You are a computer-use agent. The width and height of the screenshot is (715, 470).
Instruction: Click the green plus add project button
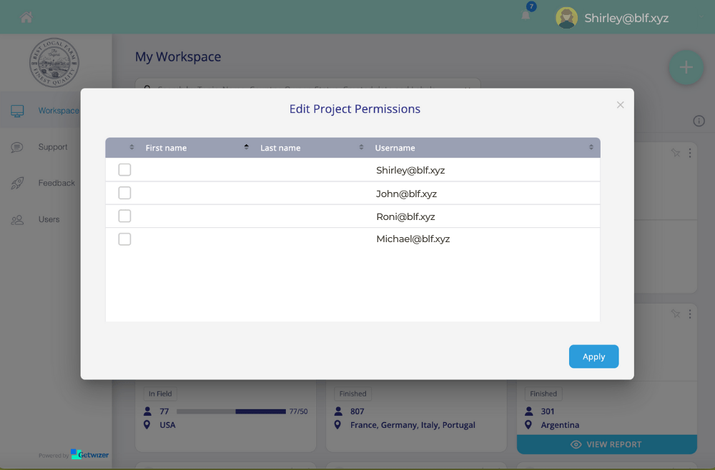[x=686, y=67]
